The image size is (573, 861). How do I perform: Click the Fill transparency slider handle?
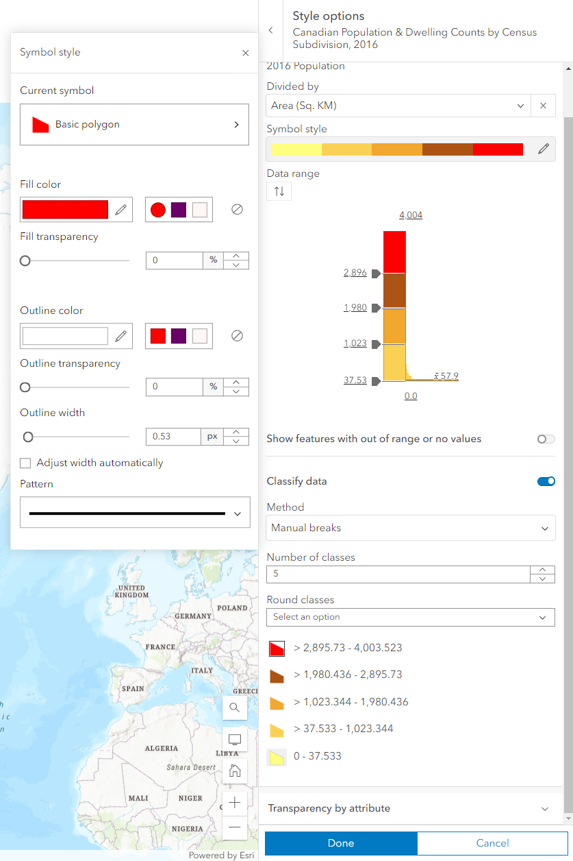pyautogui.click(x=25, y=260)
